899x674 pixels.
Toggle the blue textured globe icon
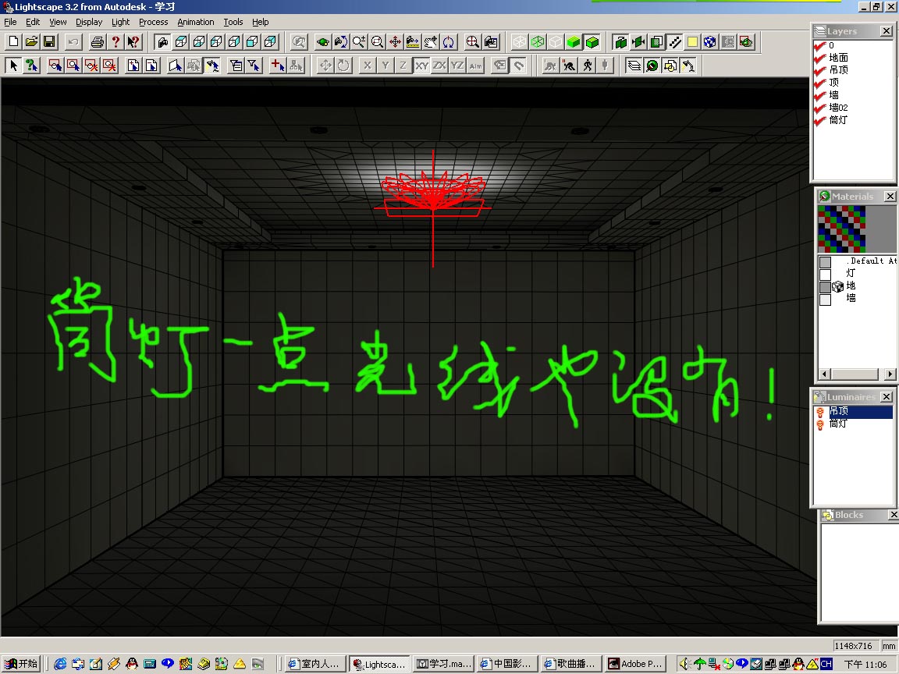710,42
